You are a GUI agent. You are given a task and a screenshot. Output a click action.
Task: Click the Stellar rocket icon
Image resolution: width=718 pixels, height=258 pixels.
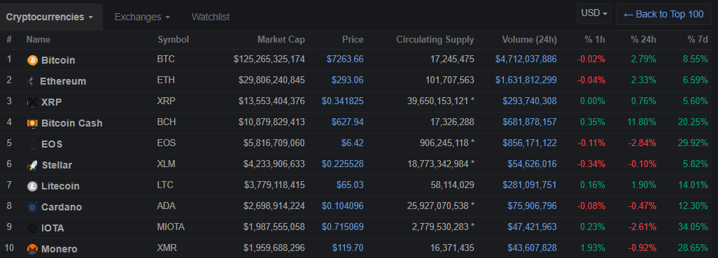click(32, 165)
